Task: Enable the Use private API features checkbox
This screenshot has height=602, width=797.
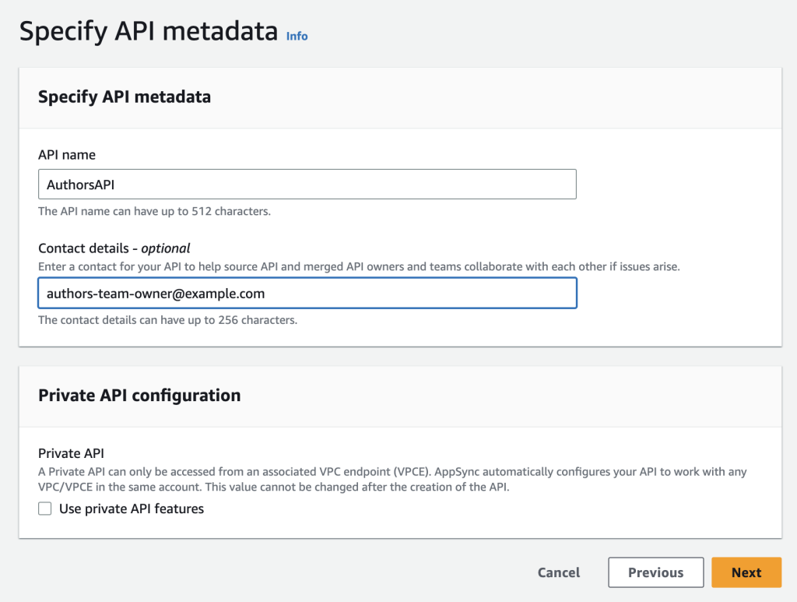Action: (x=44, y=509)
